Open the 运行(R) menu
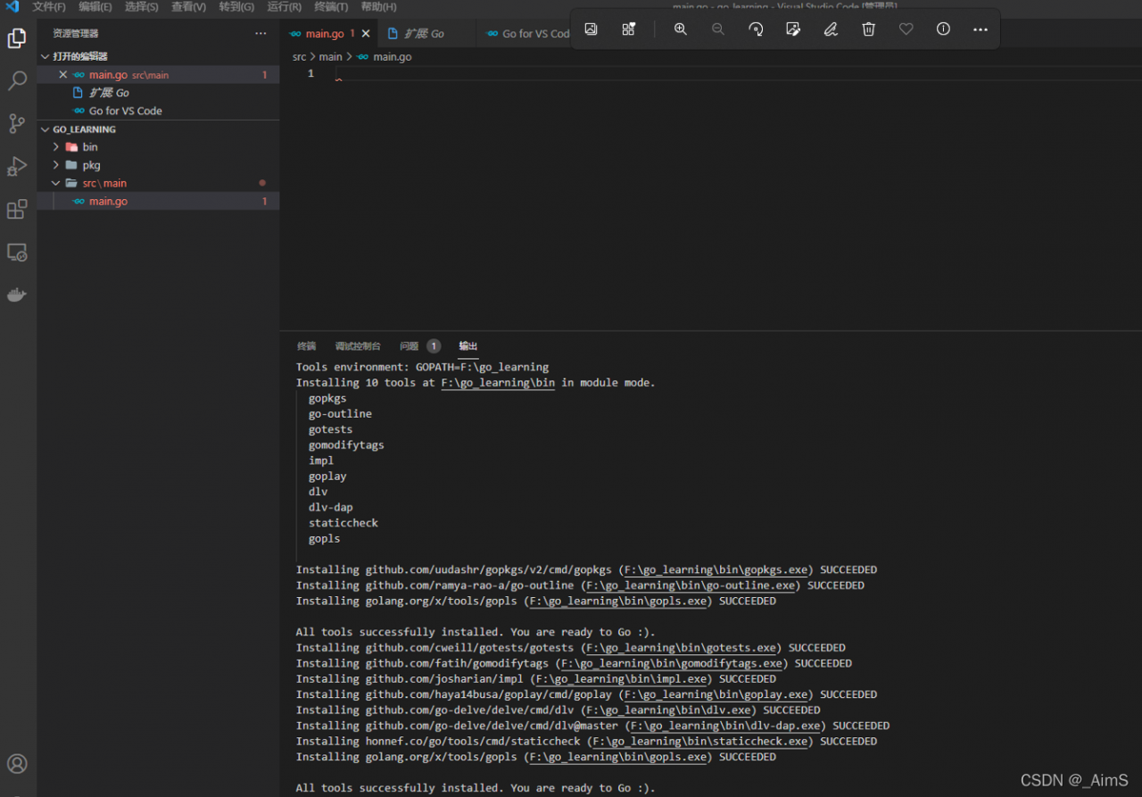Screen dimensions: 1142x797 pyautogui.click(x=284, y=6)
